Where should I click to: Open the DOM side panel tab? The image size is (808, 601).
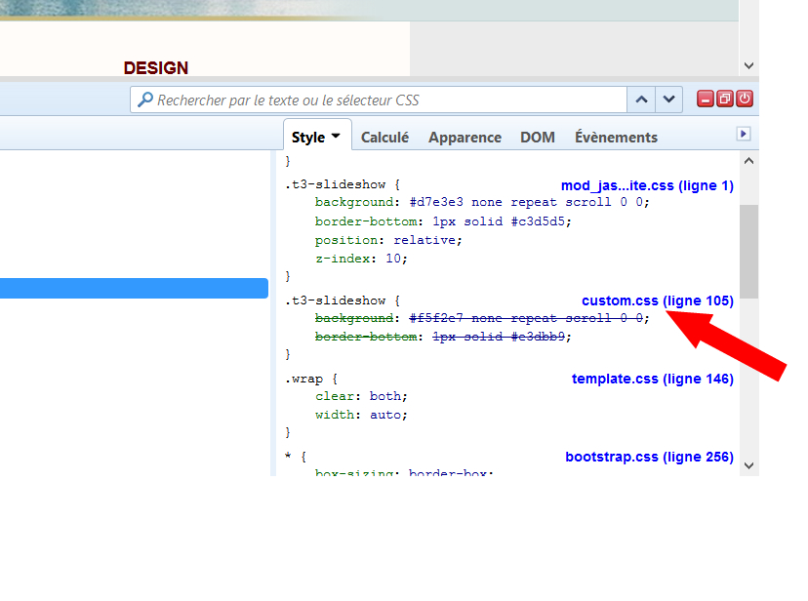coord(537,138)
